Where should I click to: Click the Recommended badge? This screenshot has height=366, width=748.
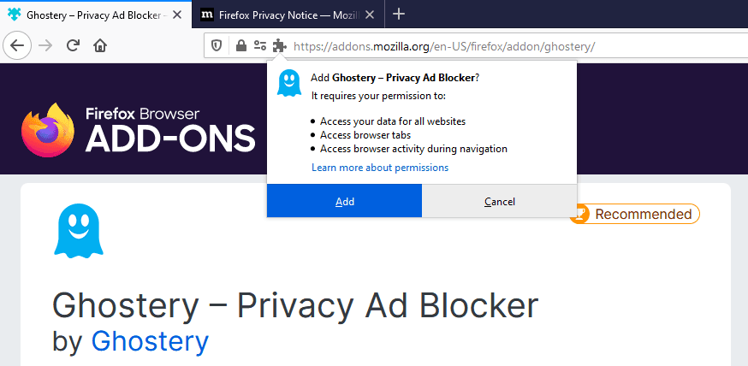coord(634,214)
